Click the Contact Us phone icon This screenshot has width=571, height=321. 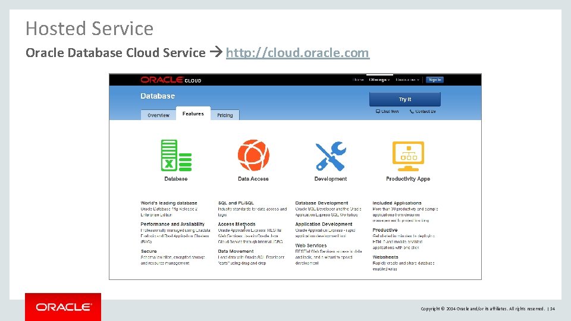pos(412,111)
